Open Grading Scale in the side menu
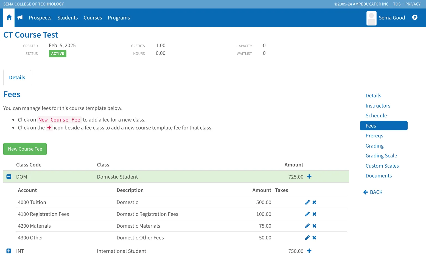 (x=381, y=156)
